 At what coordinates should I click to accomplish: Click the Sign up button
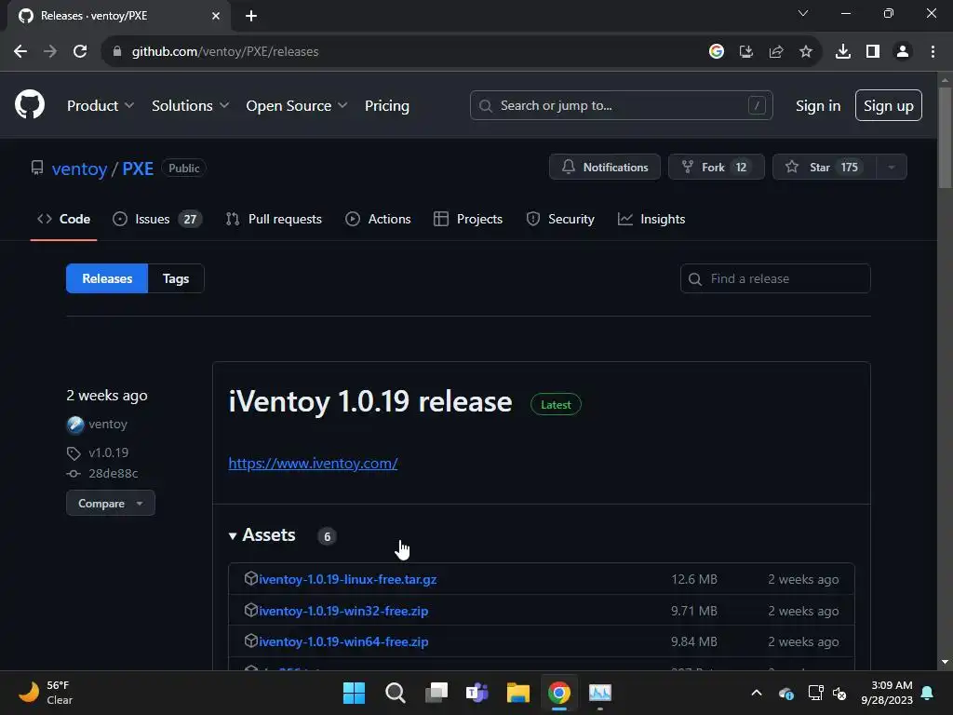coord(889,106)
